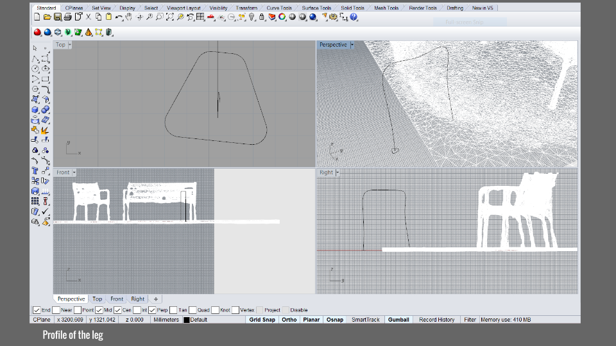The image size is (616, 346).
Task: Open the Front viewport dropdown arrow
Action: pyautogui.click(x=74, y=172)
